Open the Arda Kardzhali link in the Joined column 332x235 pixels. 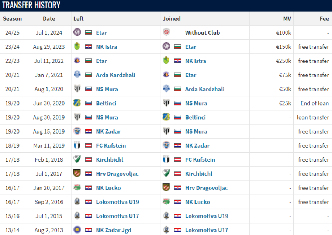pyautogui.click(x=205, y=89)
